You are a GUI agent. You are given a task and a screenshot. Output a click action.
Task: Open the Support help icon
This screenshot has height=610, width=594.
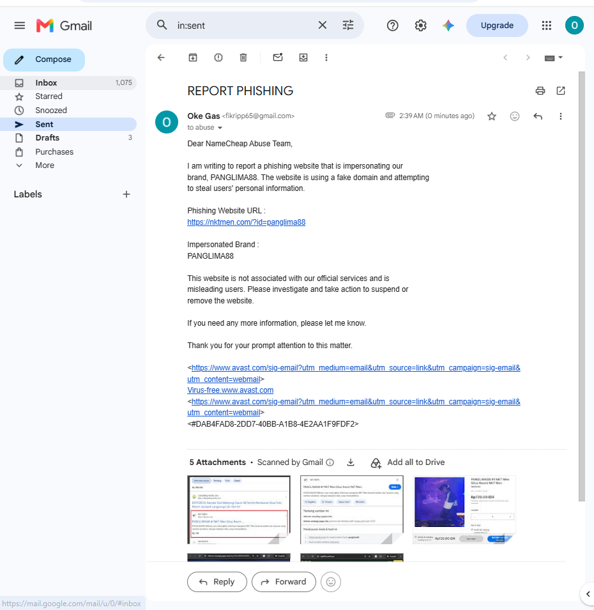coord(393,26)
